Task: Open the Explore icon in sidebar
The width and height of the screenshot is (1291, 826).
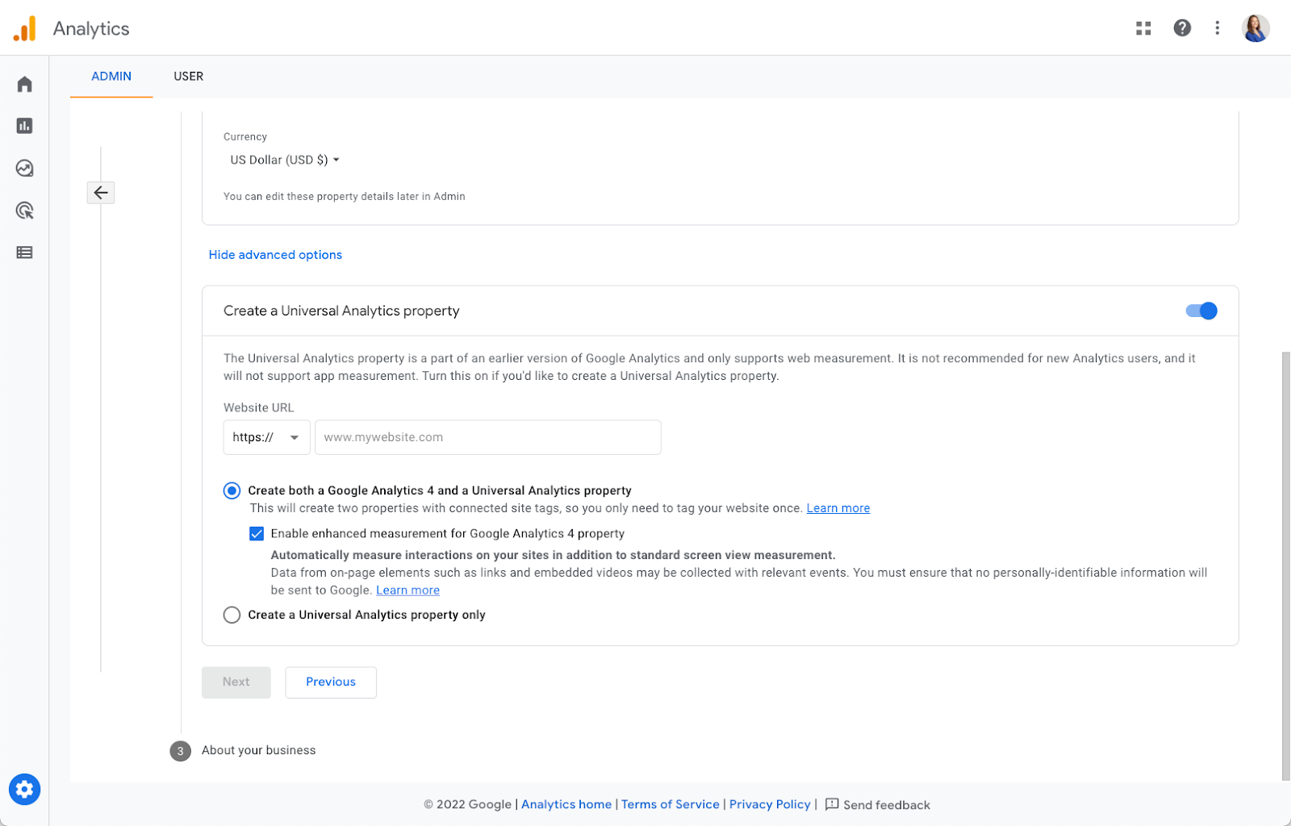Action: click(x=25, y=168)
